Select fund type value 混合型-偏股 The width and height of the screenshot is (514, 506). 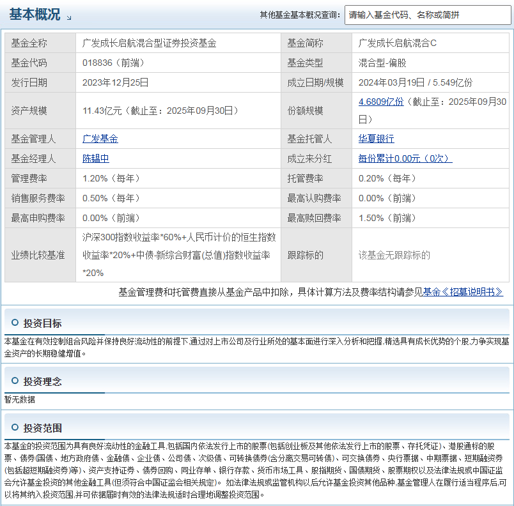point(382,63)
